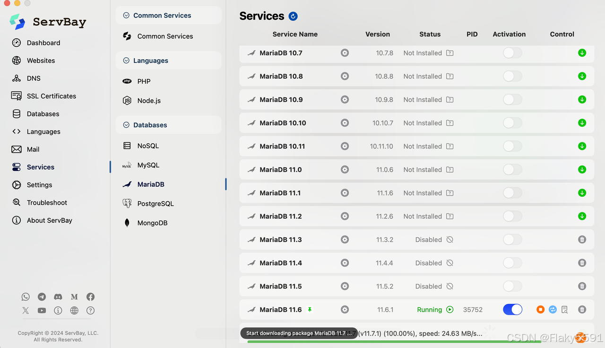The image size is (605, 348).
Task: Download MariaDB 10.10 with green arrow
Action: point(582,123)
